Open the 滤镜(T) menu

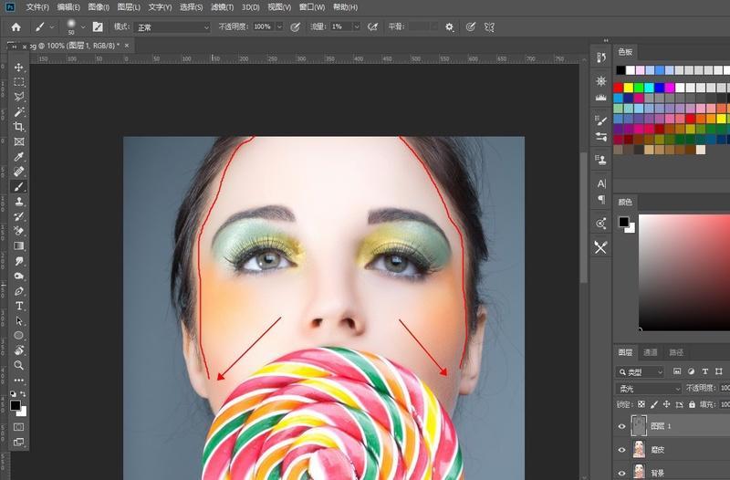[x=222, y=7]
